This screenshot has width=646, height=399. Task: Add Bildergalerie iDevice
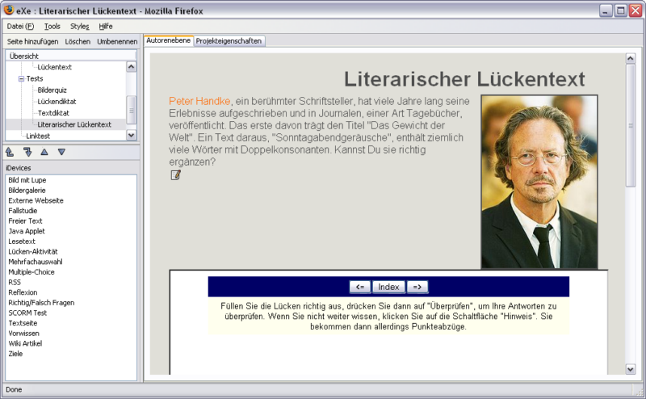click(x=27, y=191)
